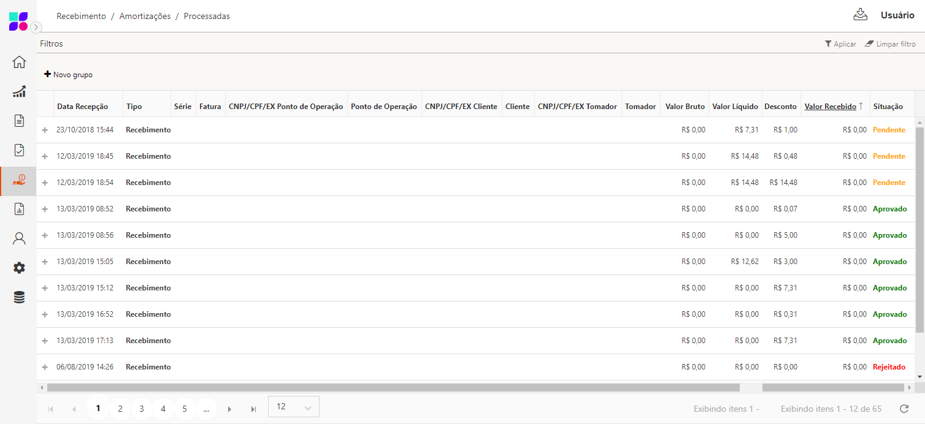Open the growth chart sidebar icon
925x424 pixels.
pyautogui.click(x=19, y=92)
